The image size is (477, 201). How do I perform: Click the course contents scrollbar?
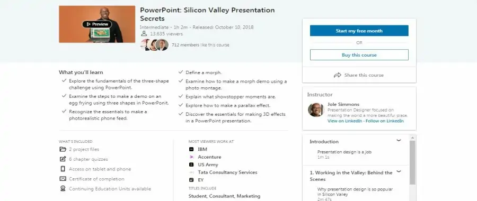[x=412, y=162]
